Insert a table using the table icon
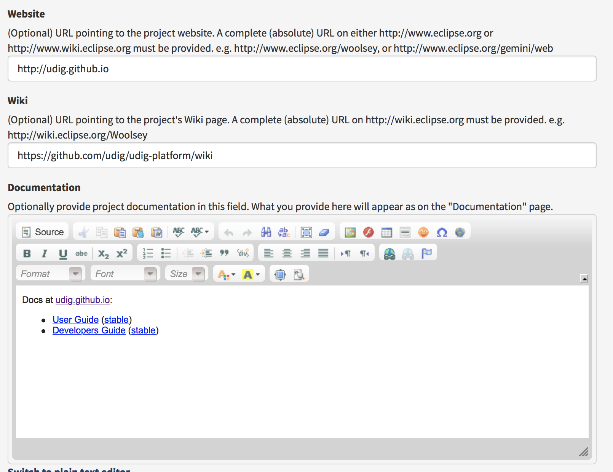 (386, 231)
